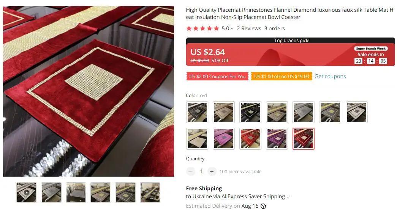Click the main red placemat product image
The height and width of the screenshot is (210, 397).
[89, 91]
